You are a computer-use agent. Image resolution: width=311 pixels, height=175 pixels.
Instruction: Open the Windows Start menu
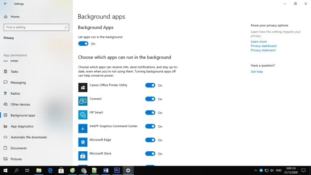coord(5,171)
